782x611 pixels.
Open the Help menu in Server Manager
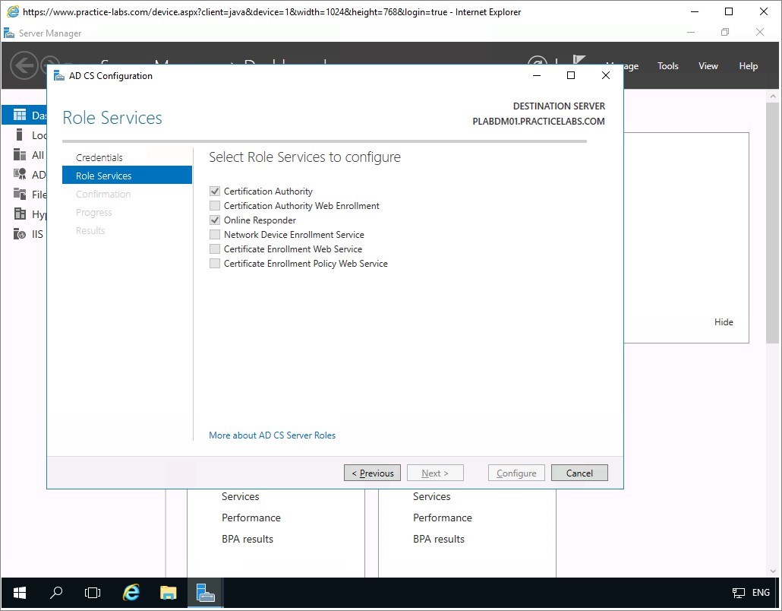point(748,66)
